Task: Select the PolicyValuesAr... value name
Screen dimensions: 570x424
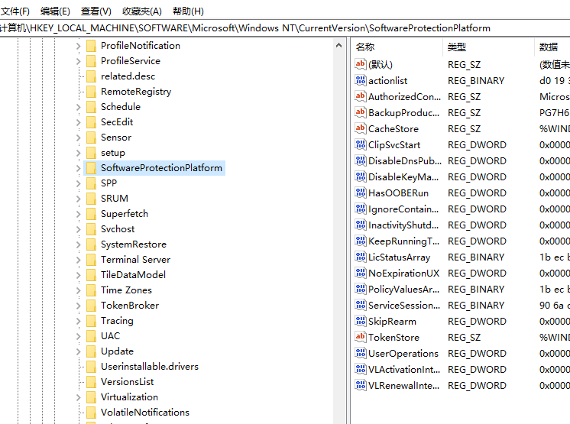Action: [x=404, y=289]
